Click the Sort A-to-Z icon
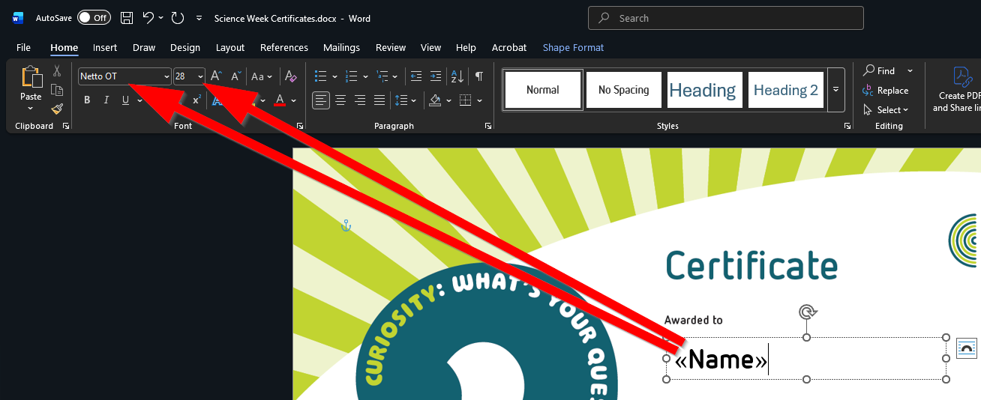This screenshot has width=981, height=400. click(x=457, y=76)
